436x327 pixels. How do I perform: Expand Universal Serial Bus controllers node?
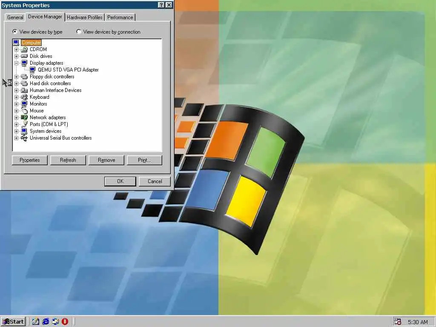pyautogui.click(x=17, y=138)
